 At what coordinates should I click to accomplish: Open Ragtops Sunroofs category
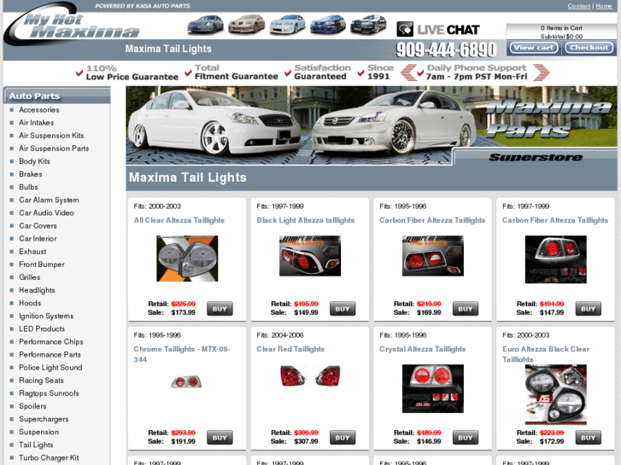pyautogui.click(x=49, y=393)
